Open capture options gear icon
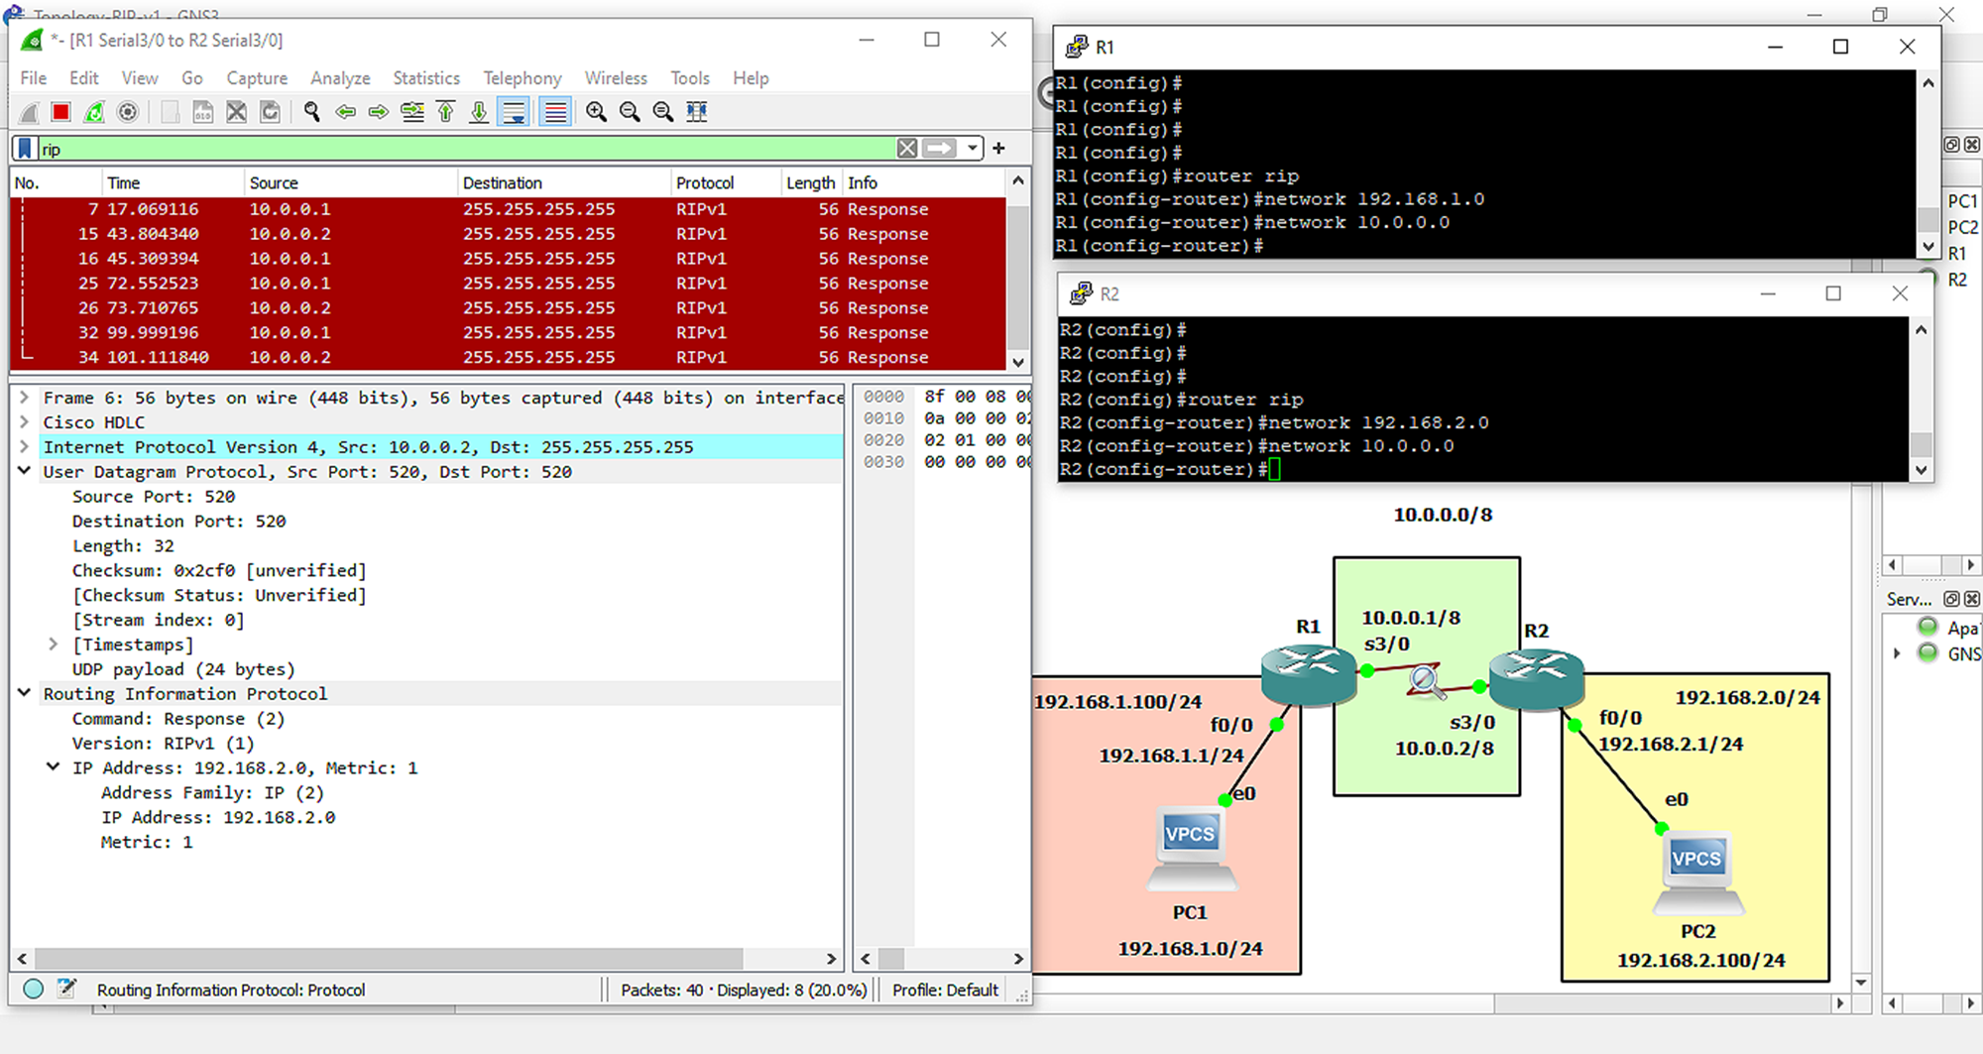Screen dimensions: 1983x1054 [128, 112]
